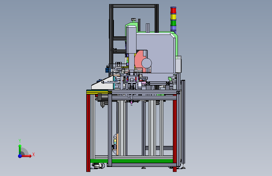
Task: Pick the black motor under the table's left edge
Action: coord(103,98)
